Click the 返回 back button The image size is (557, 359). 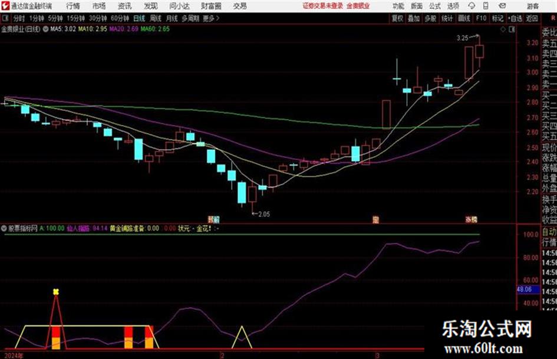[x=532, y=18]
